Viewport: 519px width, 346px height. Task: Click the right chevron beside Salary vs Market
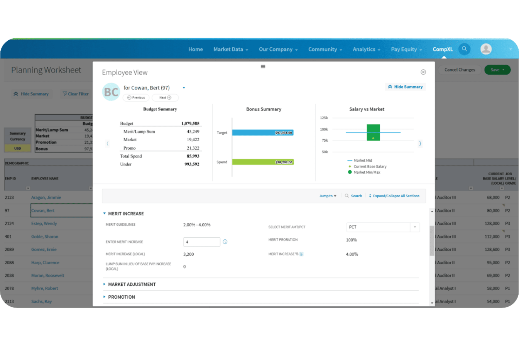[x=420, y=143]
